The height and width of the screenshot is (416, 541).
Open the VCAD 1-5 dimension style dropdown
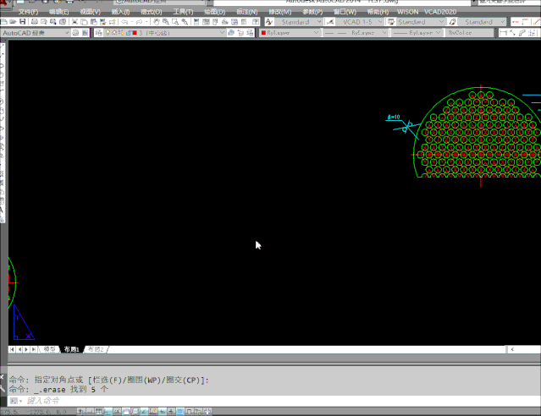pos(378,21)
